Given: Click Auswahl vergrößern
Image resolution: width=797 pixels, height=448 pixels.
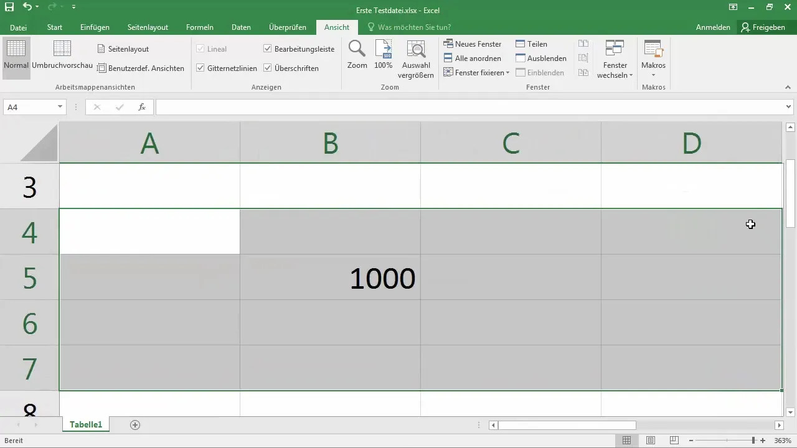Looking at the screenshot, I should pos(416,58).
